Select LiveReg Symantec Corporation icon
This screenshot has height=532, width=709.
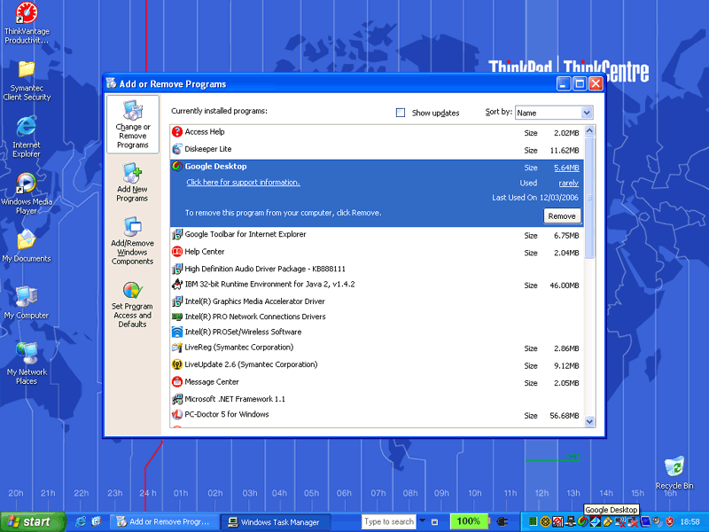pyautogui.click(x=177, y=348)
